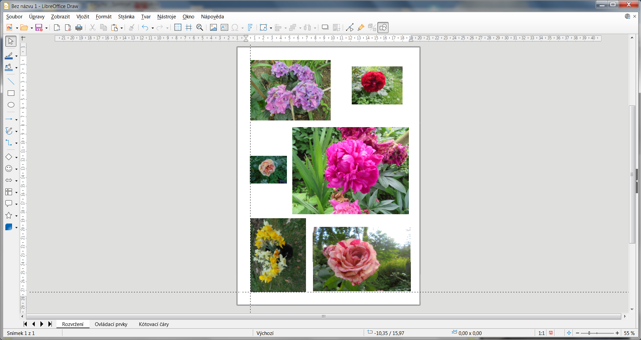Open the Formát menu
The width and height of the screenshot is (641, 340).
point(104,17)
